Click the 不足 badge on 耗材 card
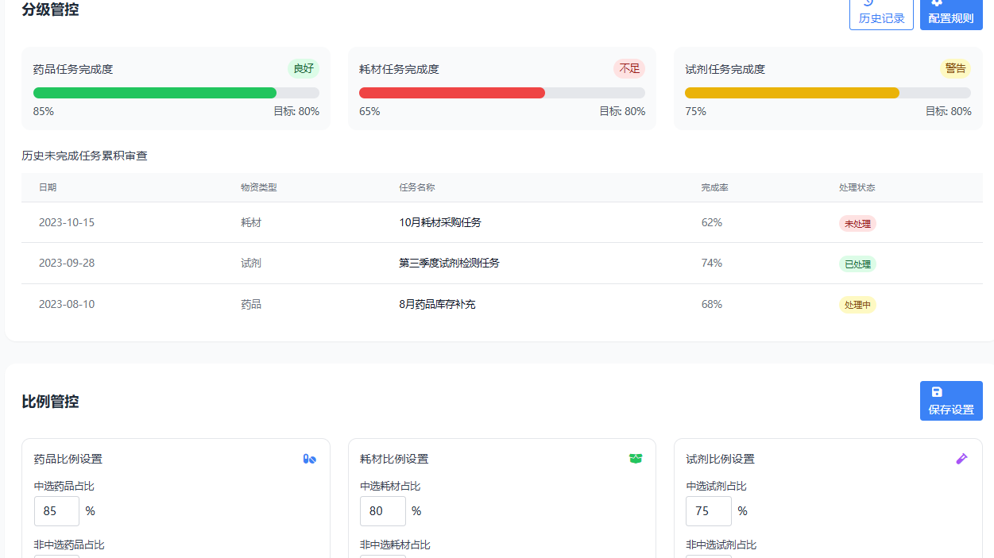Screen dimensions: 994x558 [629, 69]
